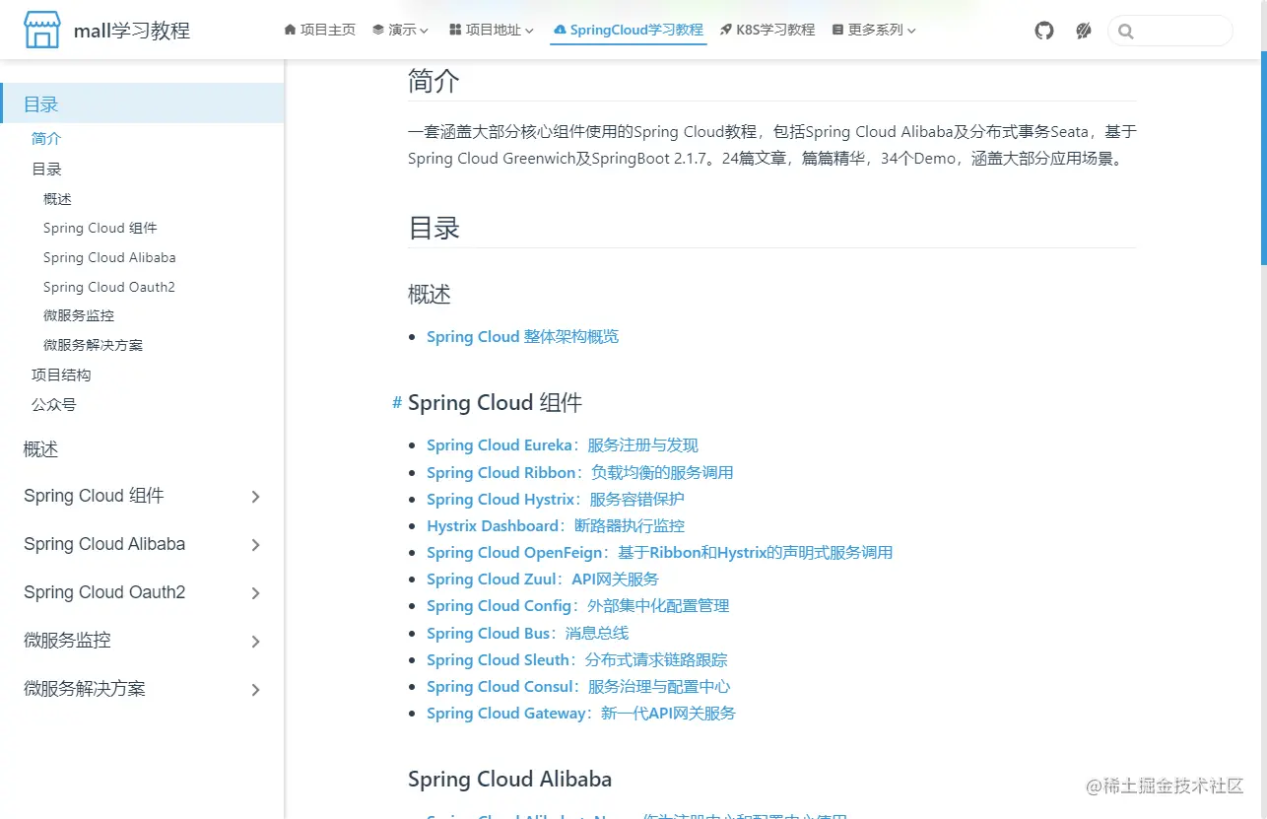Screen dimensions: 1267x819
Task: Open the K8S学习教程 nav item
Action: coord(767,31)
